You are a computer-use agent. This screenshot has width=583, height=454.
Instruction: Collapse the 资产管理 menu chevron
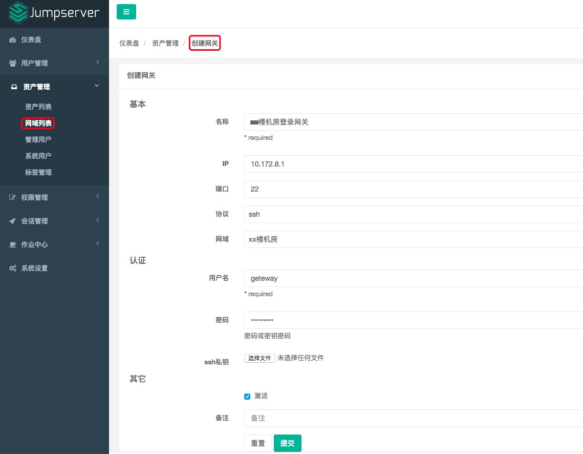pos(97,86)
